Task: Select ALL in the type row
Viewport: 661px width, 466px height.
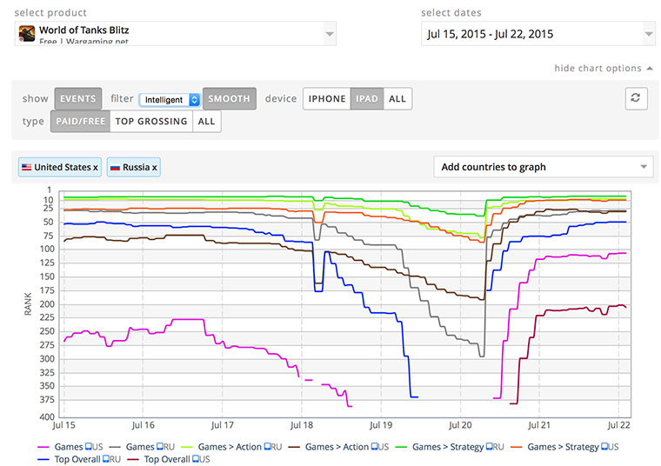Action: [x=207, y=122]
